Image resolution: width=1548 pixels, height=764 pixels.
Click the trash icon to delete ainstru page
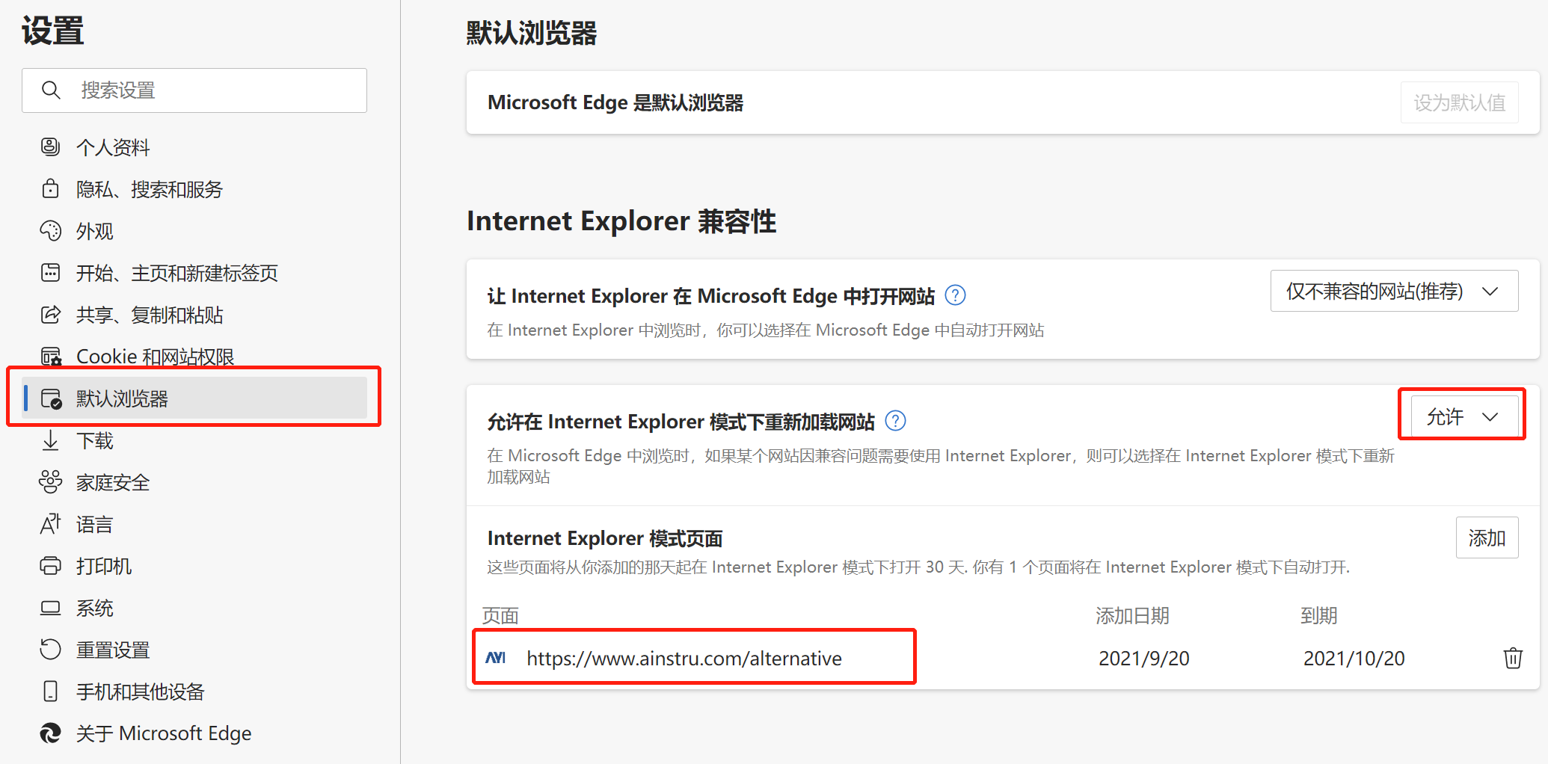pos(1512,658)
